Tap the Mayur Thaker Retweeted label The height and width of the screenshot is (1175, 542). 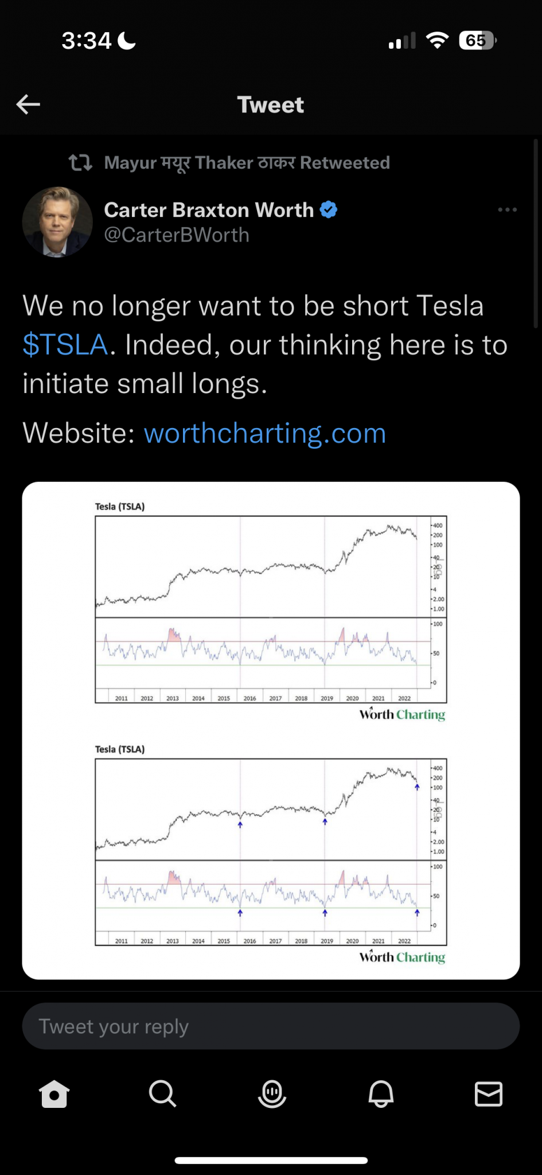point(247,163)
